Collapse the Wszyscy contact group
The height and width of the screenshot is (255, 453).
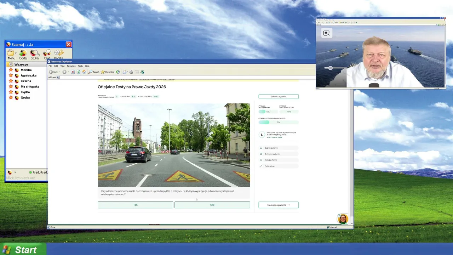click(x=11, y=64)
